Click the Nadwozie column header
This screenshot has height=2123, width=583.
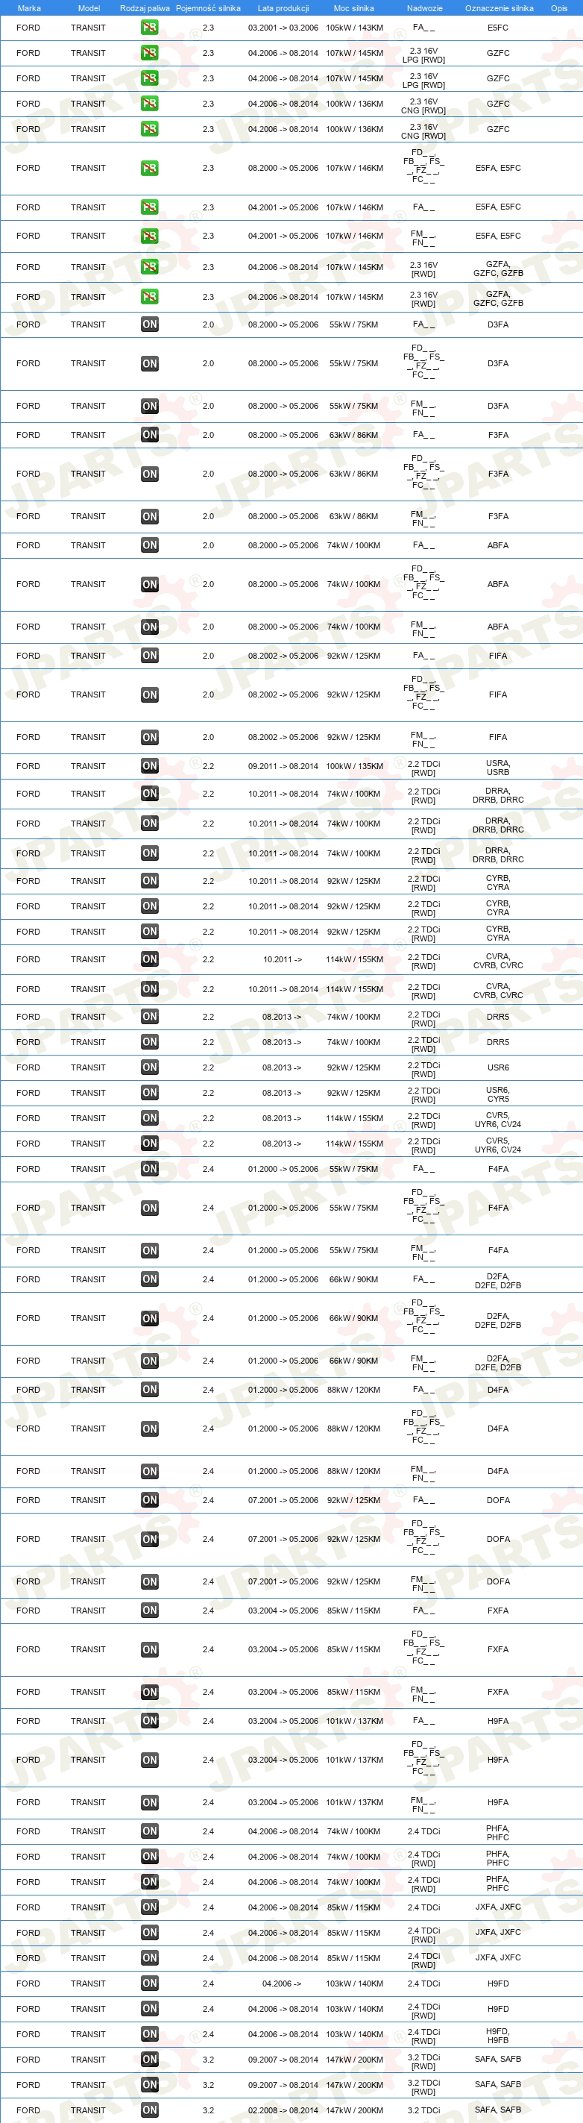(425, 8)
